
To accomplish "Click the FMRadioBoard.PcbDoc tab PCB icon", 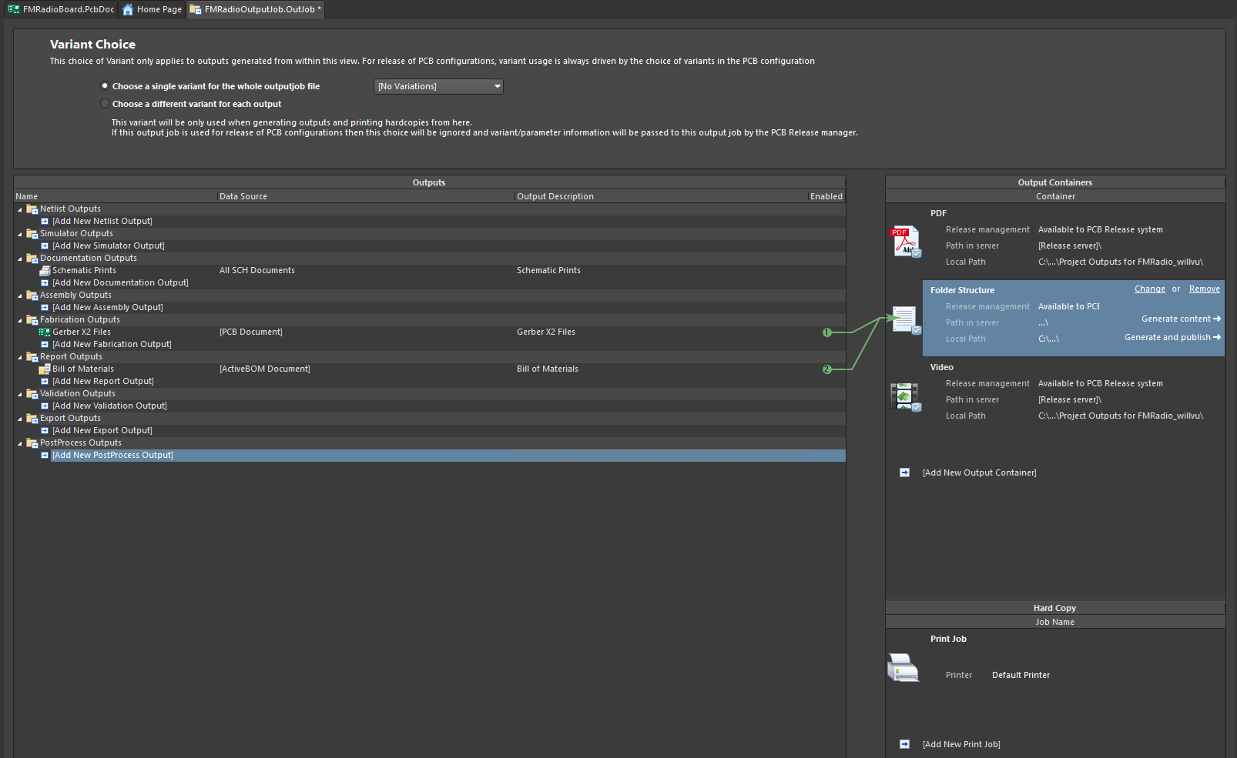I will [x=14, y=9].
